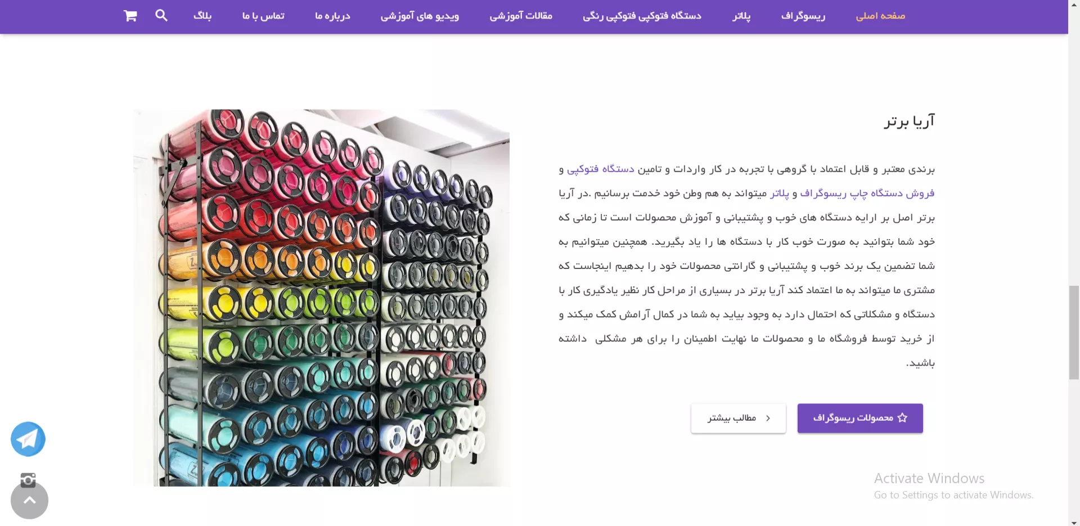This screenshot has width=1080, height=526.
Task: Open the Telegram chat icon
Action: coord(28,439)
